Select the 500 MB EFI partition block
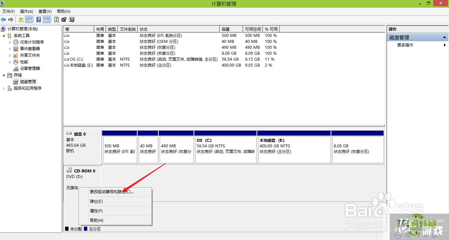 120,146
